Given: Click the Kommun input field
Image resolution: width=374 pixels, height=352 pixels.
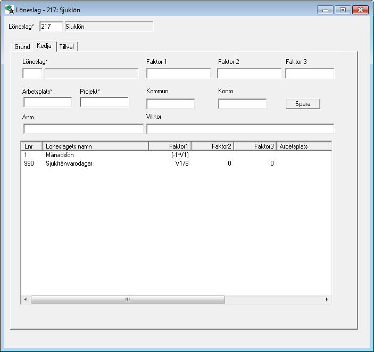Looking at the screenshot, I should tap(171, 104).
